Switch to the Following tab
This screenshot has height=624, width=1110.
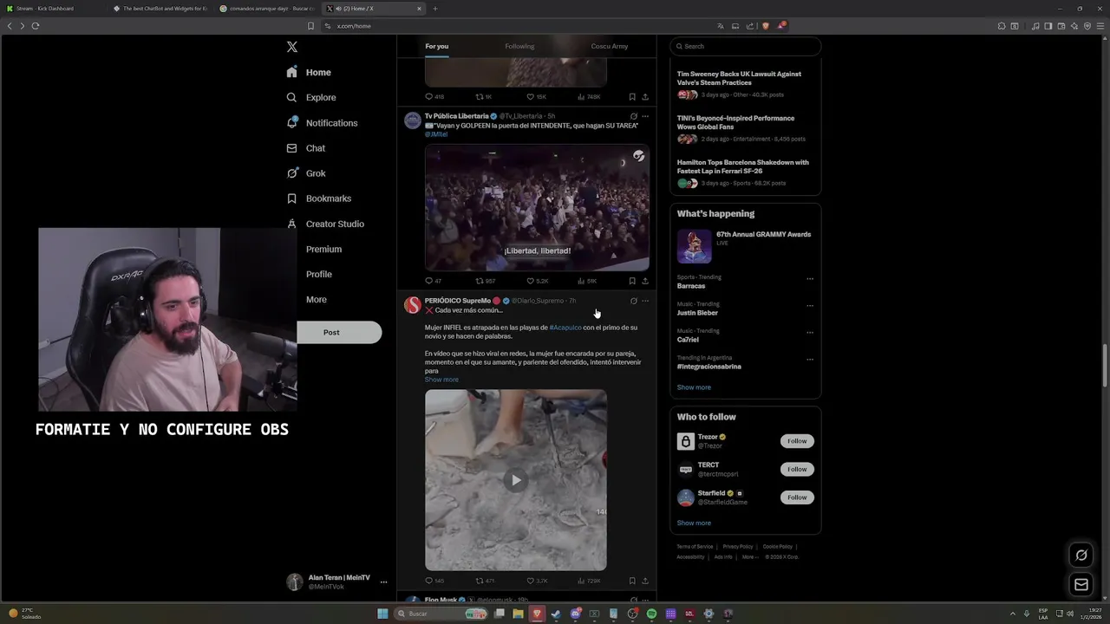point(519,46)
